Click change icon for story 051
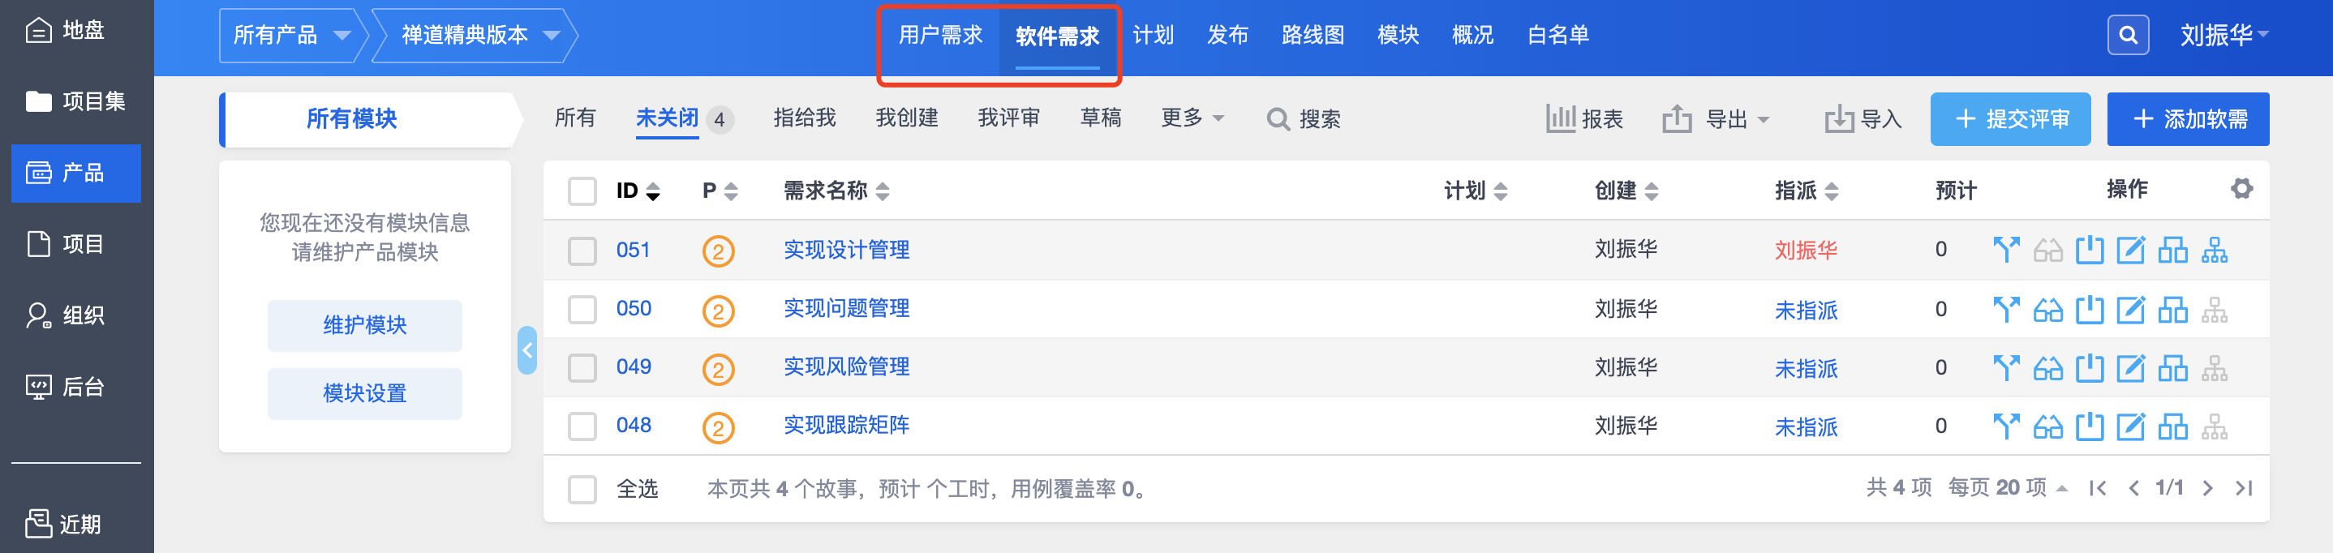The width and height of the screenshot is (2333, 553). pyautogui.click(x=2006, y=250)
